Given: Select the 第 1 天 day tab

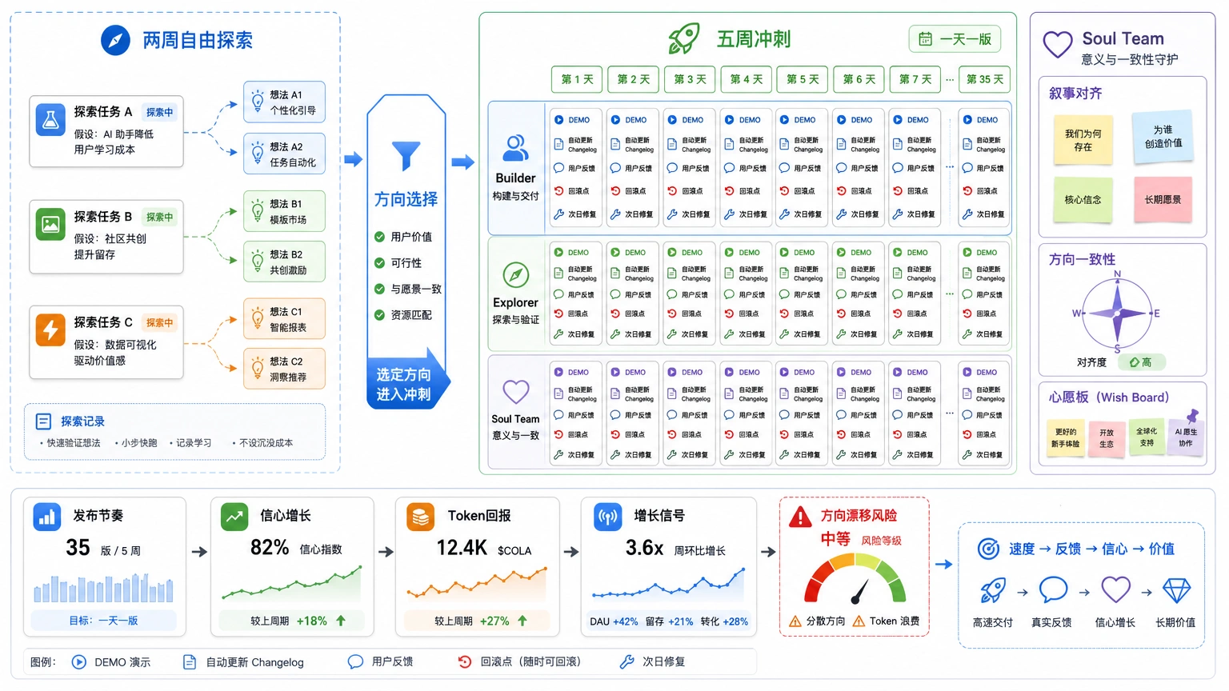Looking at the screenshot, I should point(578,79).
